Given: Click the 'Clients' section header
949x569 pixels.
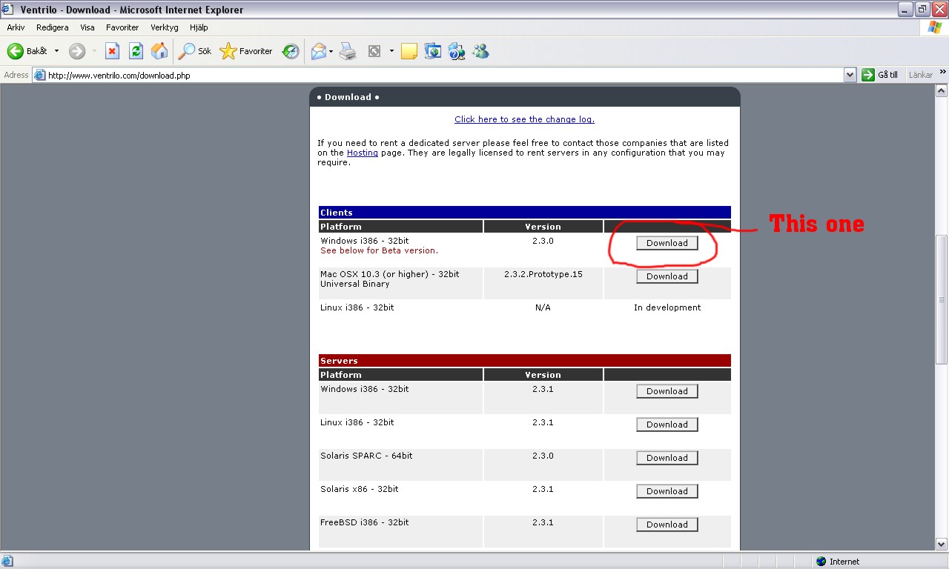Looking at the screenshot, I should (337, 213).
